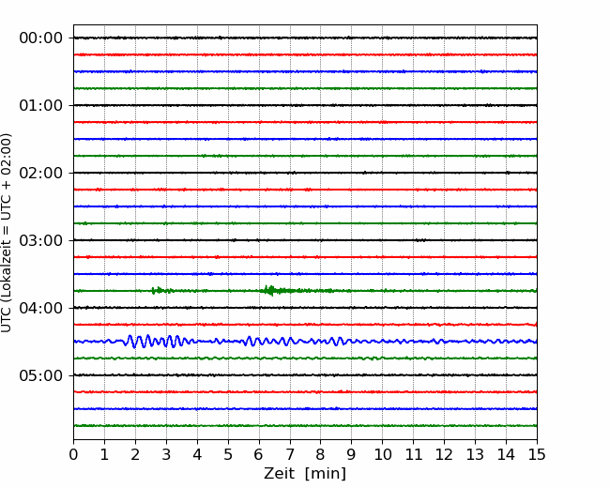Click the x-axis tick label 10

pos(382,454)
